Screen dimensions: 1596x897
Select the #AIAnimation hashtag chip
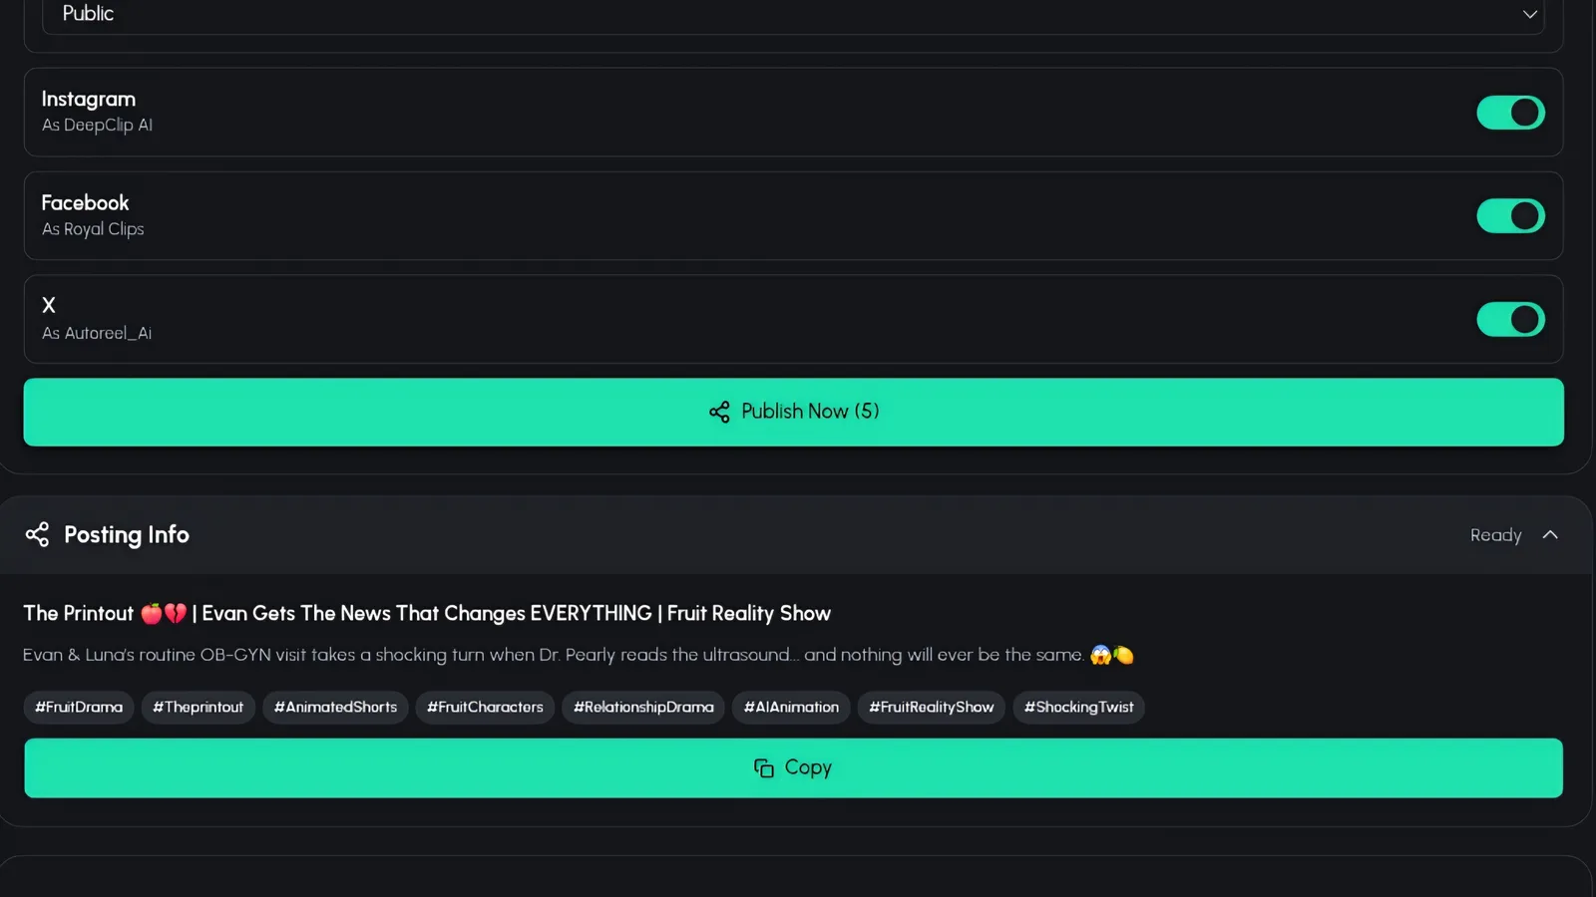click(x=791, y=708)
